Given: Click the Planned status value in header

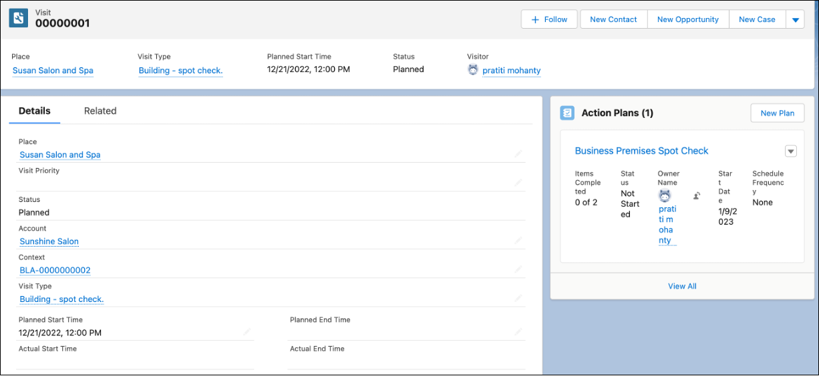Looking at the screenshot, I should [408, 69].
